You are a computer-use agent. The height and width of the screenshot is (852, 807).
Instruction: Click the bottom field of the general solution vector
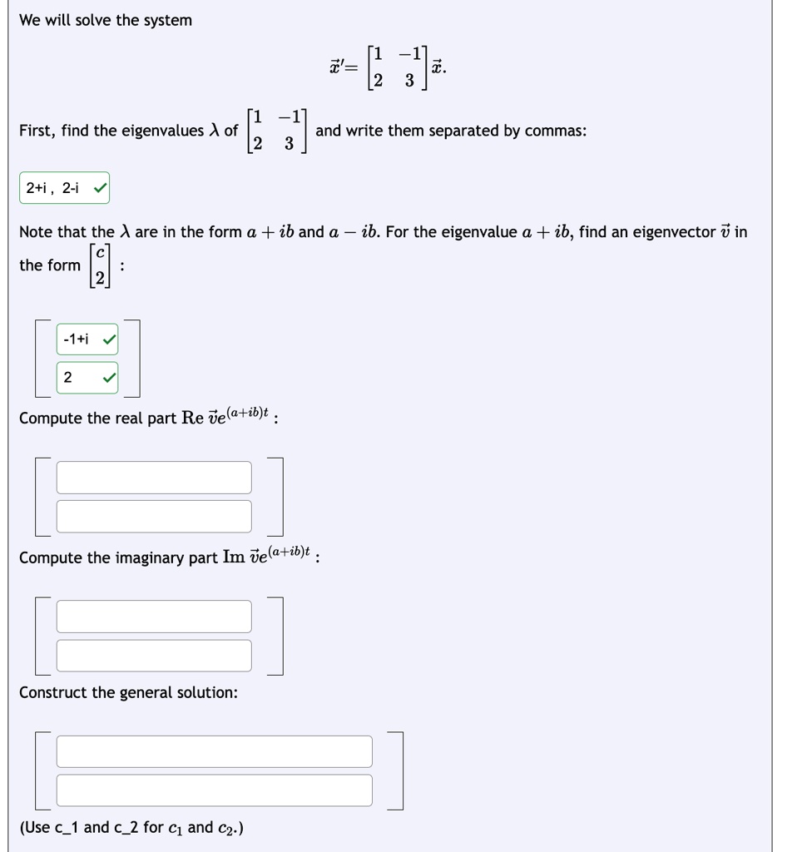(214, 790)
